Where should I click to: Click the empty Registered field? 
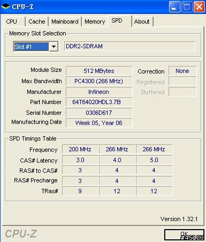pos(182,82)
